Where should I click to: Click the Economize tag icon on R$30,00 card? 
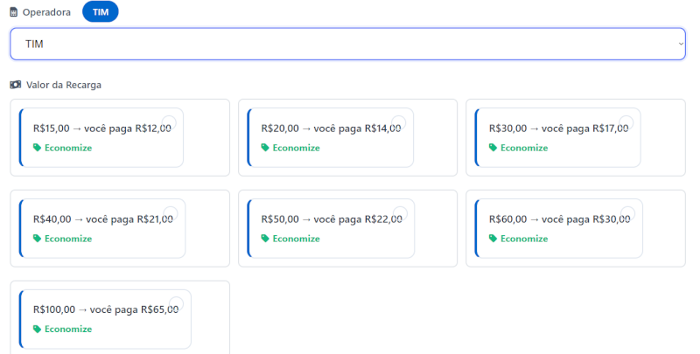[493, 148]
